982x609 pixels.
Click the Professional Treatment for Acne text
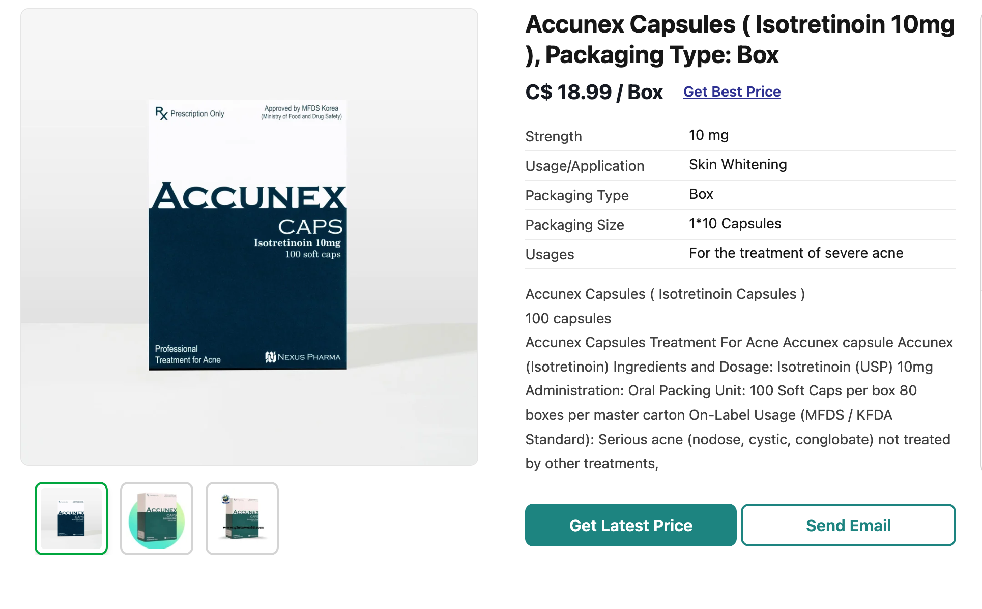[188, 354]
